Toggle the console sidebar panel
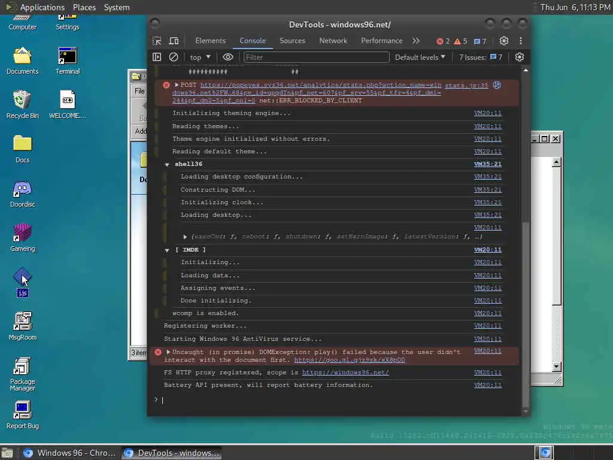Screen dimensions: 613x460 tap(157, 57)
